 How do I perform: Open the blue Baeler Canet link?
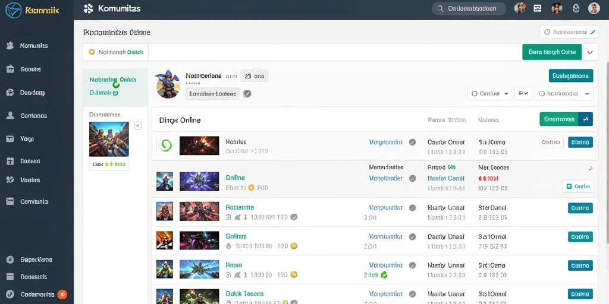pyautogui.click(x=446, y=178)
